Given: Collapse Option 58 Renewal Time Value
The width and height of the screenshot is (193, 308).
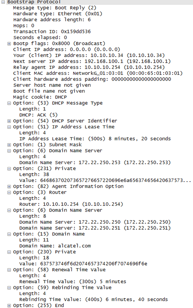Looking at the screenshot, I should (9, 270).
